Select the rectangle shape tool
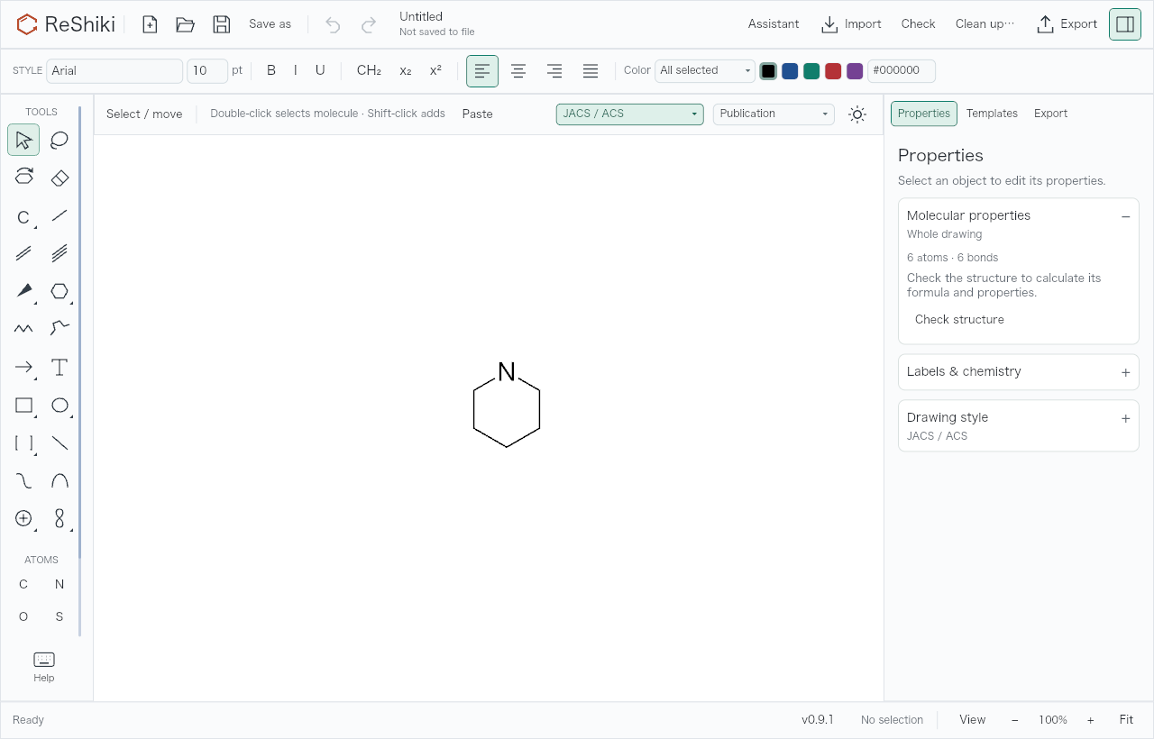Viewport: 1154px width, 739px height. 23,405
